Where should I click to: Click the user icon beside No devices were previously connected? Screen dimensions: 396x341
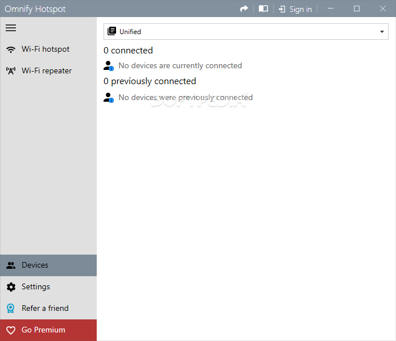109,98
